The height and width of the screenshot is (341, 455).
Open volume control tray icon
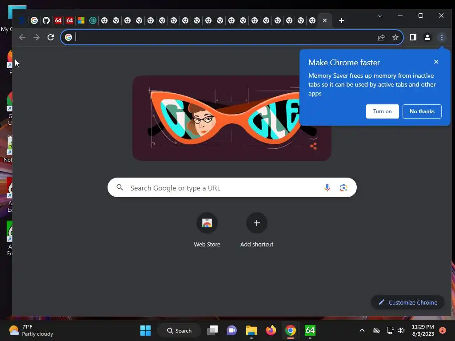401,330
